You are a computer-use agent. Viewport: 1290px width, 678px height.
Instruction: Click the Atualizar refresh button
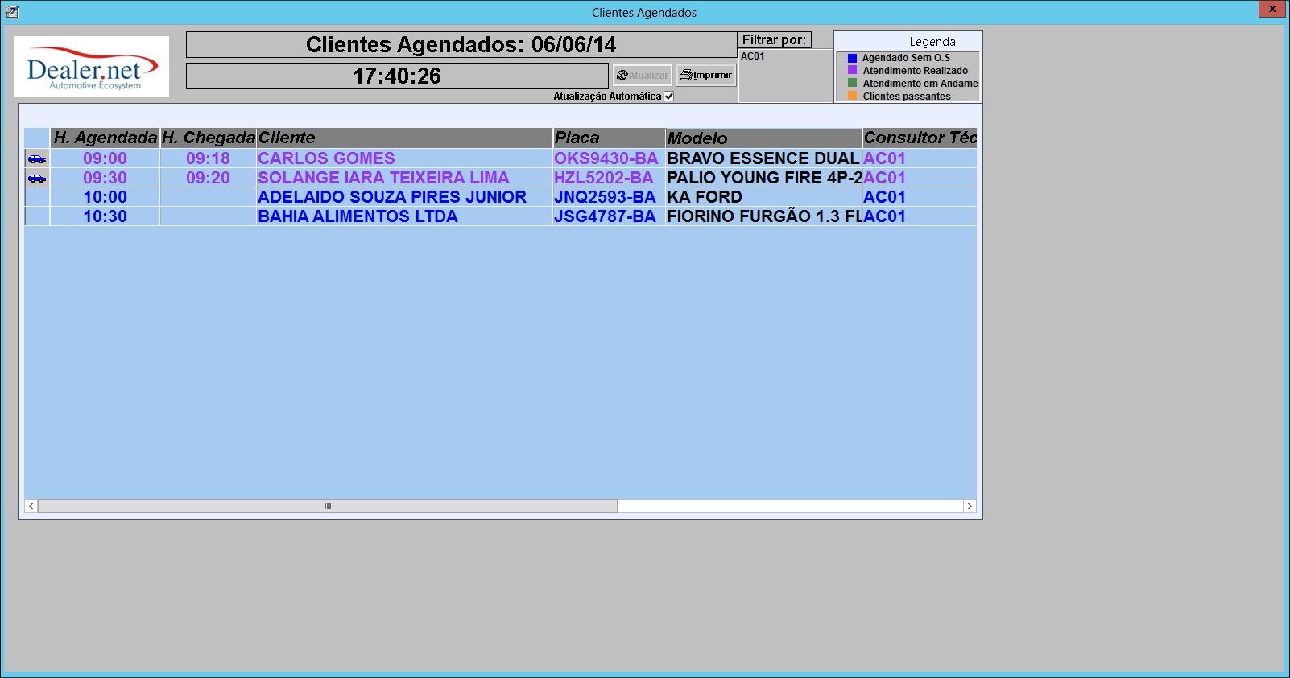click(x=643, y=75)
